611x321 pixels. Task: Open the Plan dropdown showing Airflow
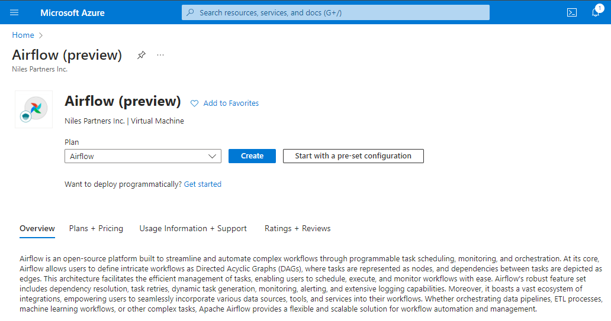[x=143, y=156]
